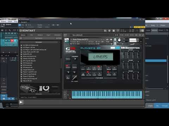
Task: Select rack page 01-16
Action: pos(117,35)
